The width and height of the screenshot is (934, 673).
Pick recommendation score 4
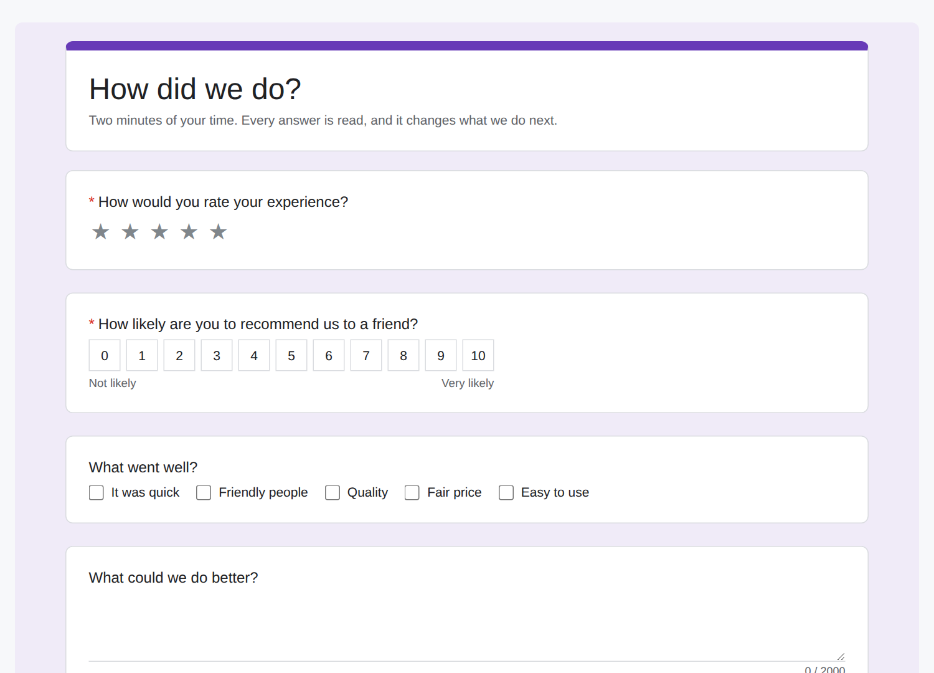tap(254, 355)
